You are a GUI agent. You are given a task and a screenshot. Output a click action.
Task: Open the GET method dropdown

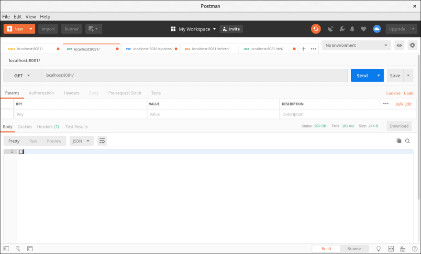pos(22,75)
